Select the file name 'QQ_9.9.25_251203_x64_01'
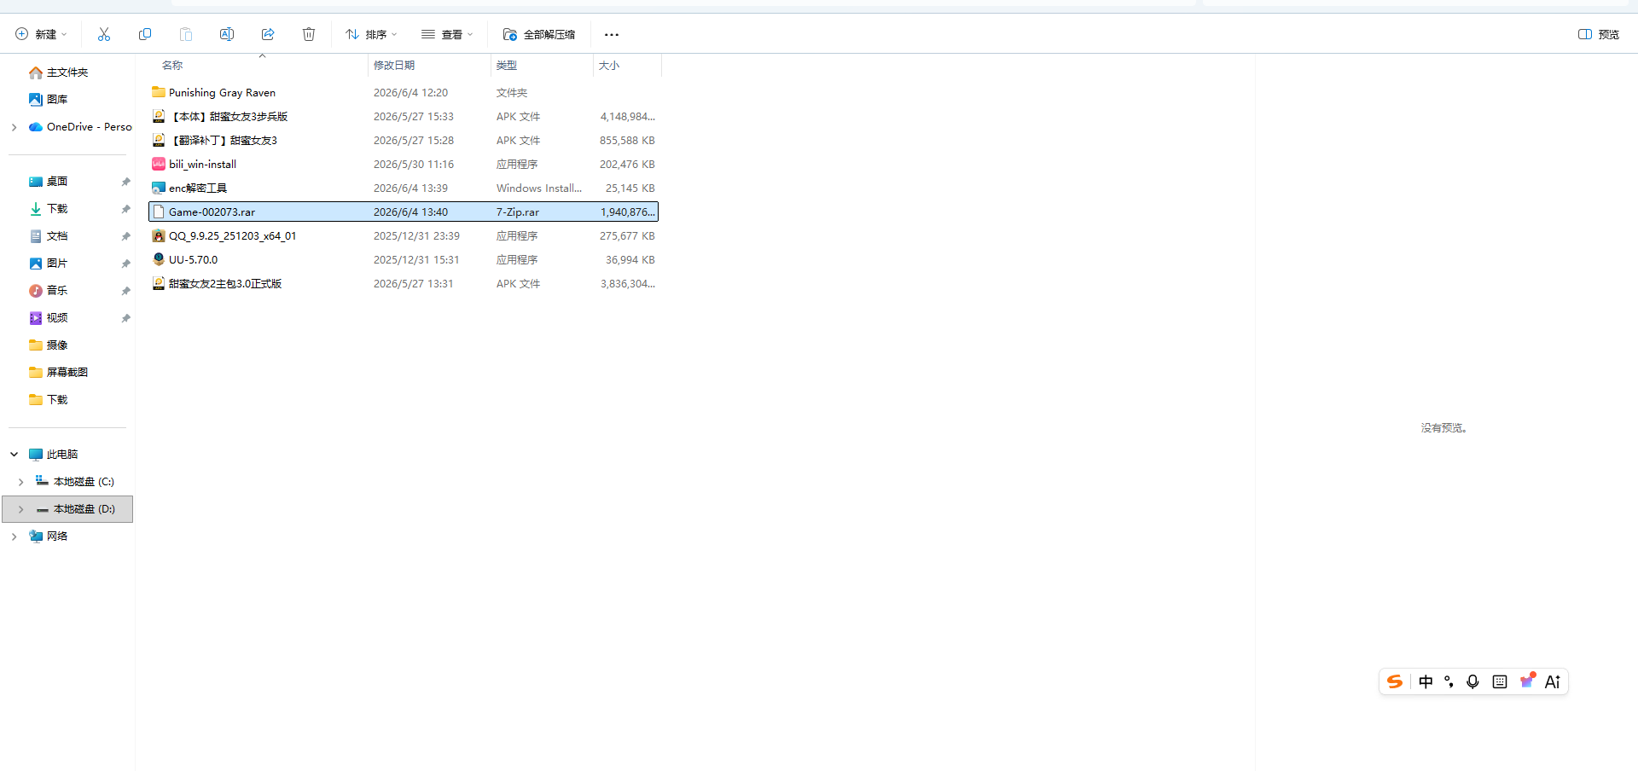 click(x=232, y=235)
